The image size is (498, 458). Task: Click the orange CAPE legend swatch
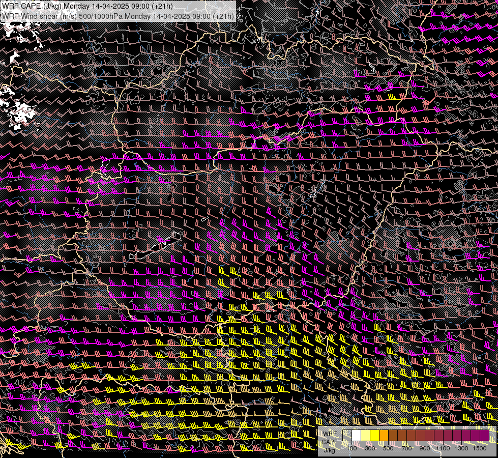pos(384,435)
